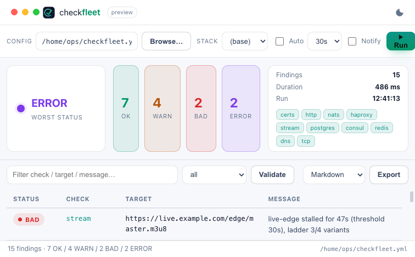This screenshot has height=257, width=415.
Task: Click the STATUS column header
Action: [x=26, y=199]
